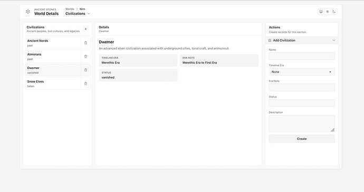Open the Timeline Era select box
364x192 pixels.
(x=302, y=72)
